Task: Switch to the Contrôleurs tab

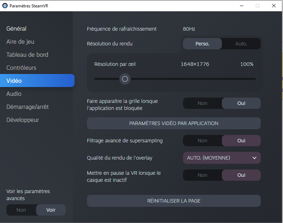Action: pos(21,68)
